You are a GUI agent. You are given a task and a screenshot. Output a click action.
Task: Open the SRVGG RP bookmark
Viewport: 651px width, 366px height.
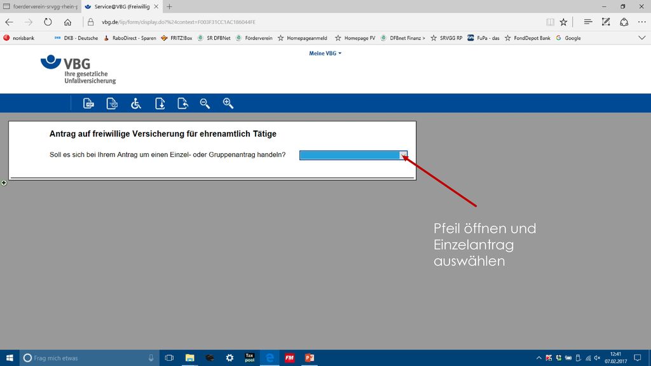point(446,37)
